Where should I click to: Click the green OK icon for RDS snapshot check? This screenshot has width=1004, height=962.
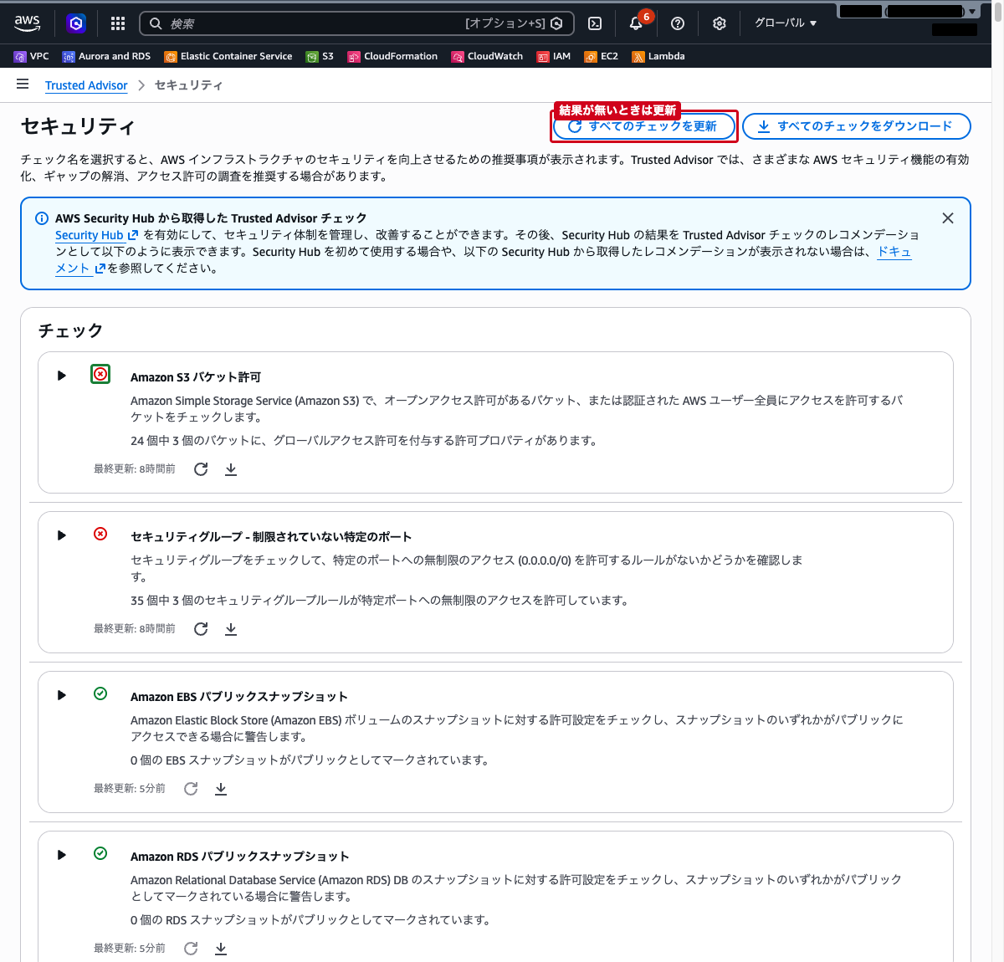pyautogui.click(x=100, y=853)
